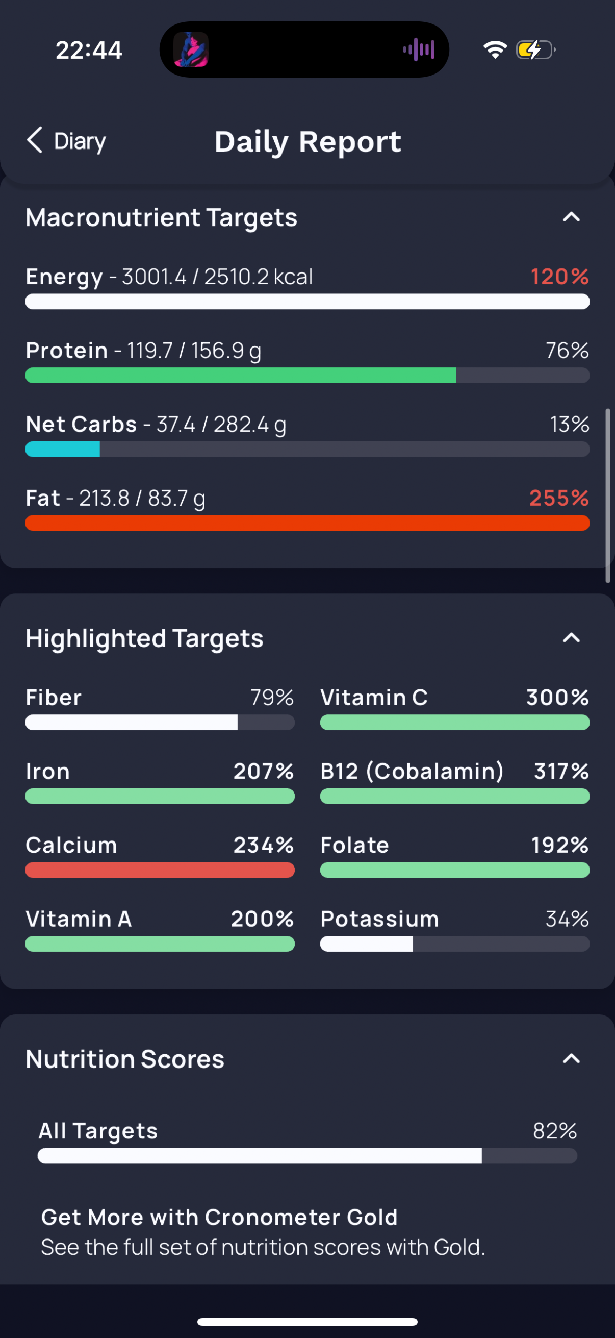The height and width of the screenshot is (1338, 615).
Task: Go back to Diary
Action: [x=66, y=141]
